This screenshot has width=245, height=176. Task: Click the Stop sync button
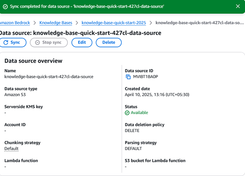click(x=49, y=43)
